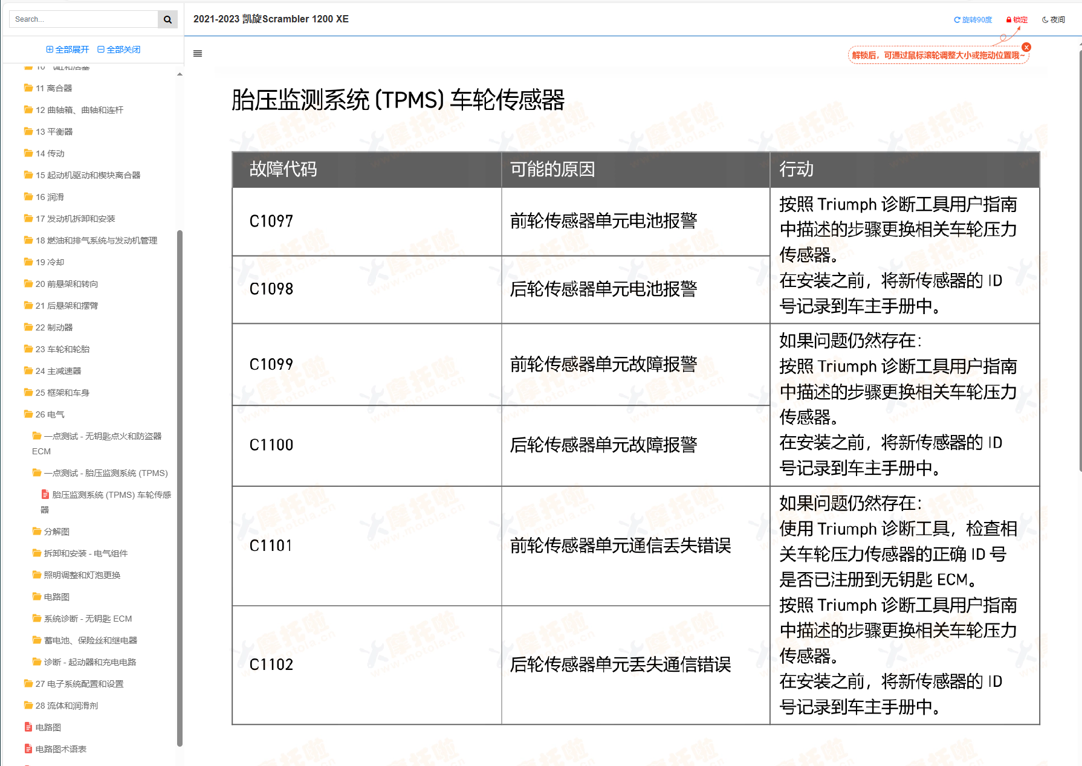Image resolution: width=1082 pixels, height=766 pixels.
Task: Open folder 19 冷却
Action: (44, 262)
